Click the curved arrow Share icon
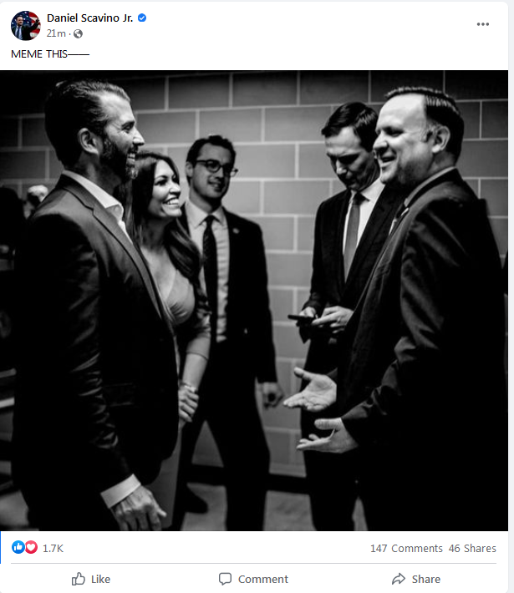Viewport: 514px width, 593px height. [399, 579]
